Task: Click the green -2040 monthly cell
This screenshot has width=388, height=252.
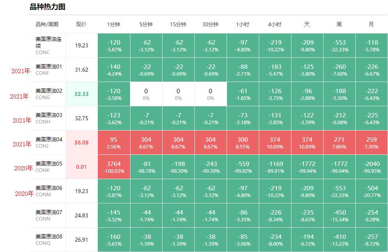Action: pyautogui.click(x=371, y=167)
